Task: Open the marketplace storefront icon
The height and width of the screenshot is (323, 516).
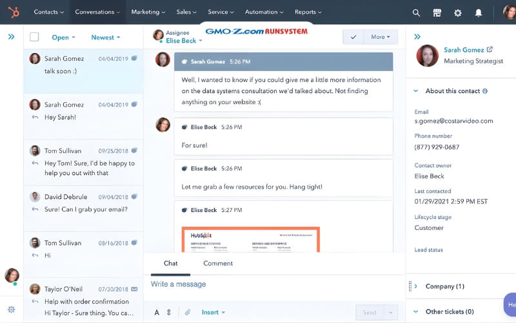Action: [437, 13]
